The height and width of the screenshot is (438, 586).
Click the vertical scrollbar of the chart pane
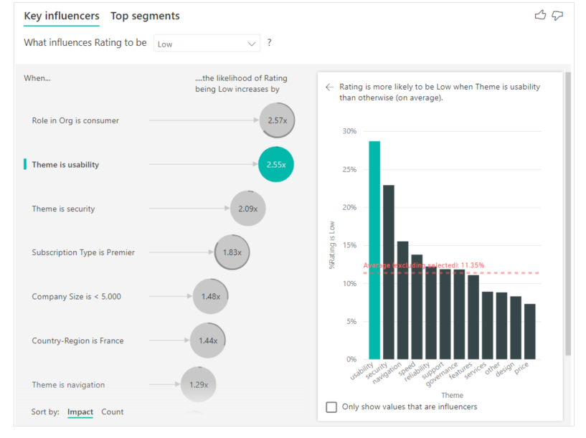click(568, 214)
